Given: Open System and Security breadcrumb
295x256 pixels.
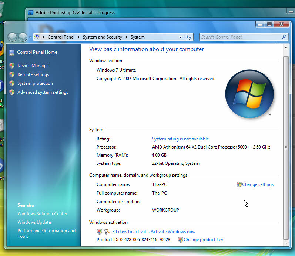Looking at the screenshot, I should pos(103,37).
